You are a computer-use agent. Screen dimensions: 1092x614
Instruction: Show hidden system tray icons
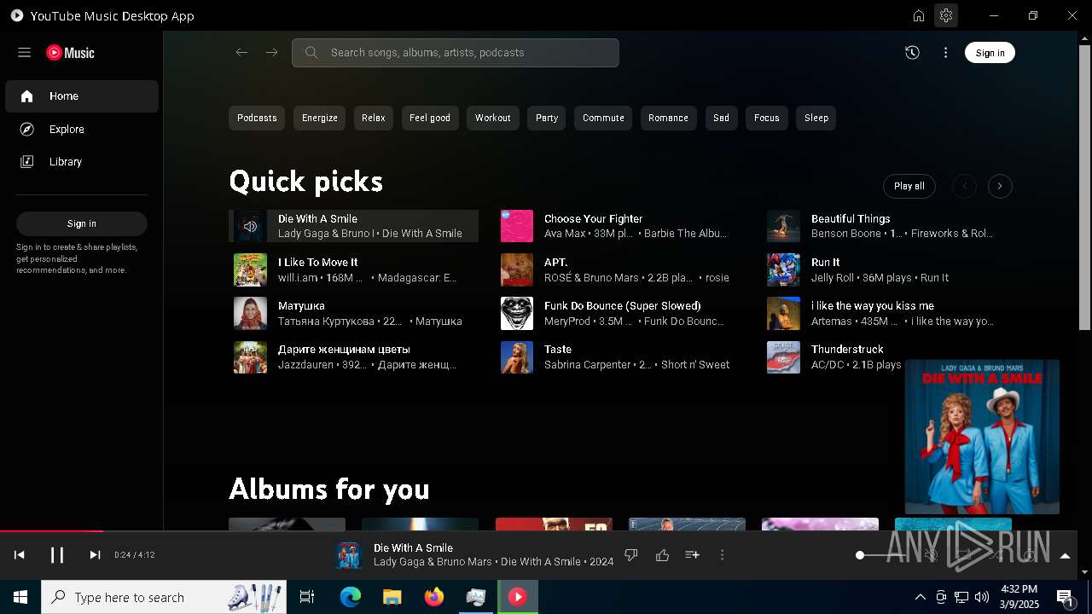[920, 597]
